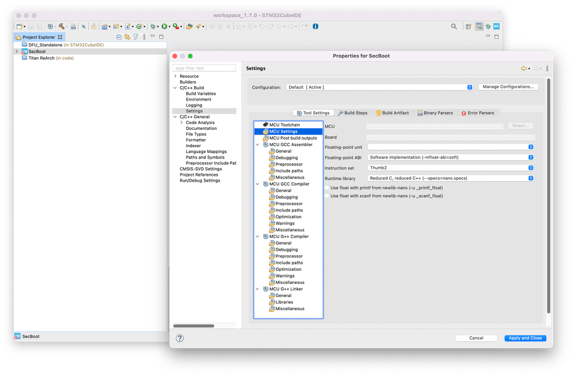Open the Floating-point unit dropdown
The height and width of the screenshot is (377, 575).
451,147
